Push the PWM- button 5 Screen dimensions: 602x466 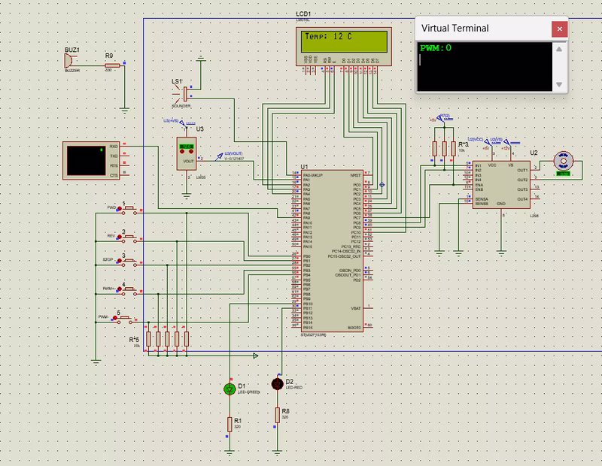125,319
